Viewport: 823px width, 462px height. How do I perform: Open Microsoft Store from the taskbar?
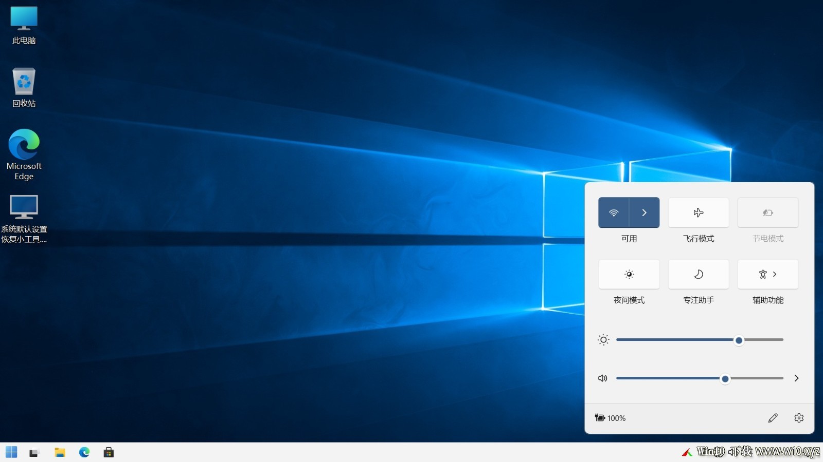(x=109, y=452)
